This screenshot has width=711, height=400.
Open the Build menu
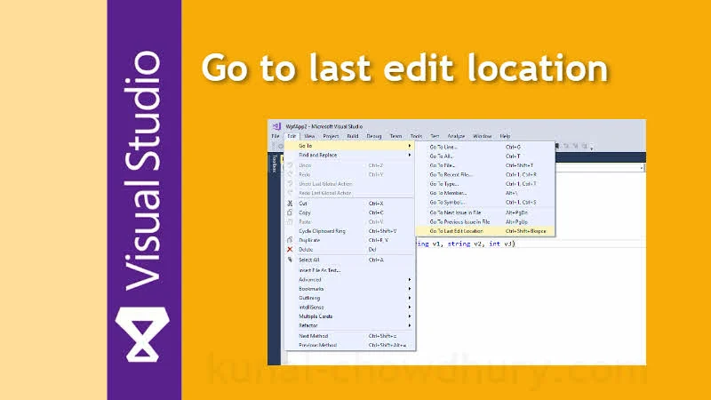(x=353, y=136)
